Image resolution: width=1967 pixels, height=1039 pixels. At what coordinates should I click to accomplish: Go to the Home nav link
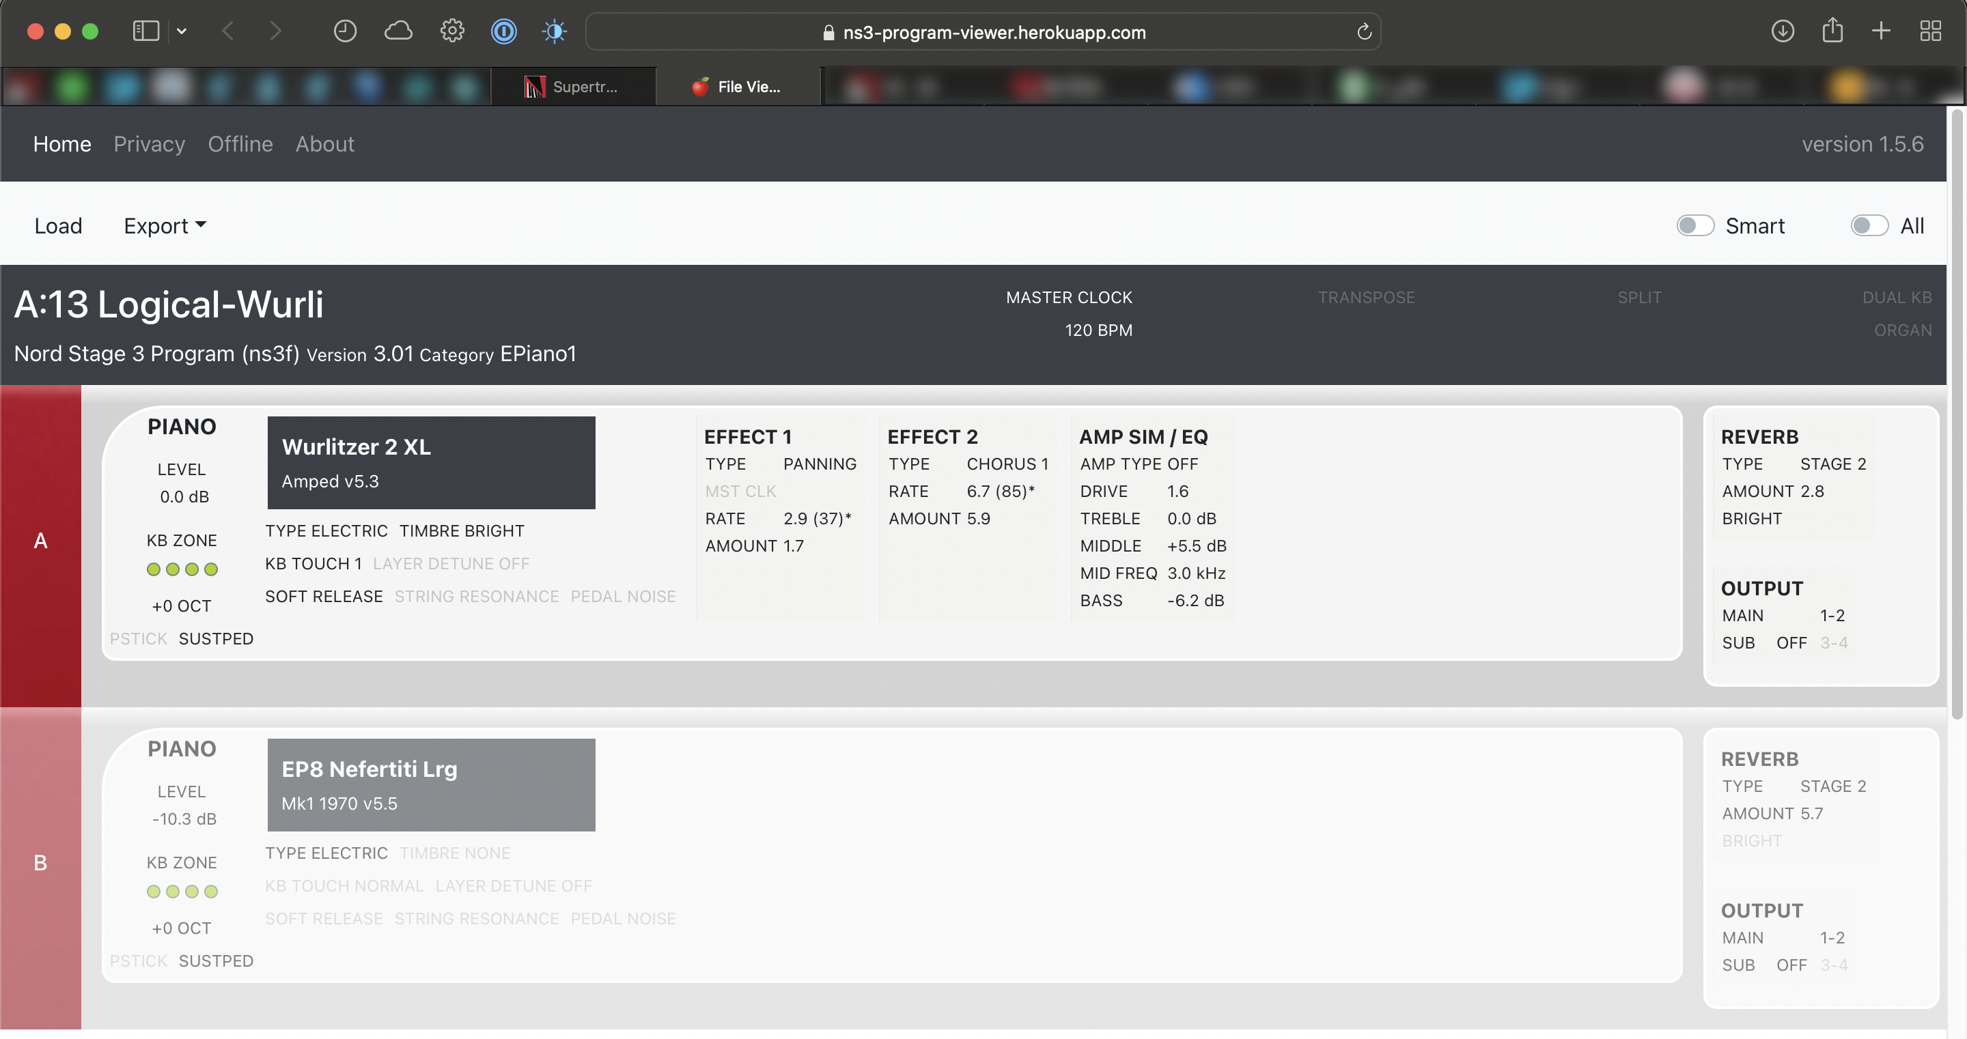(62, 143)
